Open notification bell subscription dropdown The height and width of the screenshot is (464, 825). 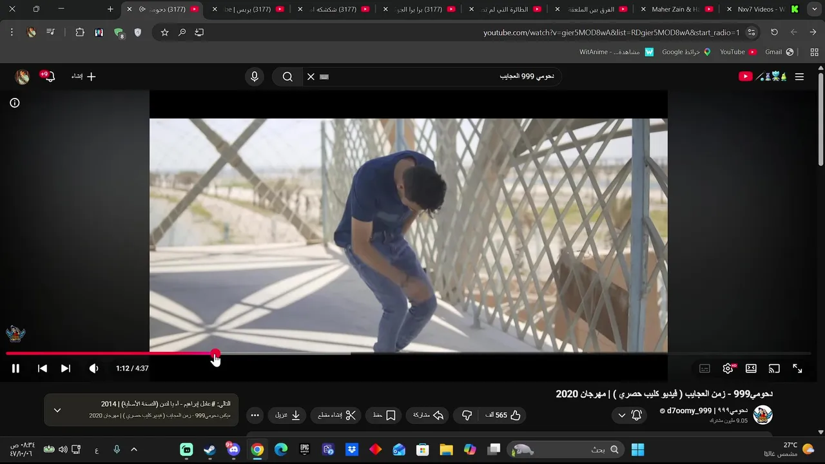coord(628,416)
